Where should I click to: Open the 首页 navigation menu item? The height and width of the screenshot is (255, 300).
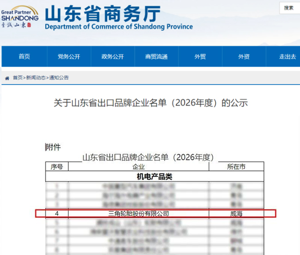[24, 57]
